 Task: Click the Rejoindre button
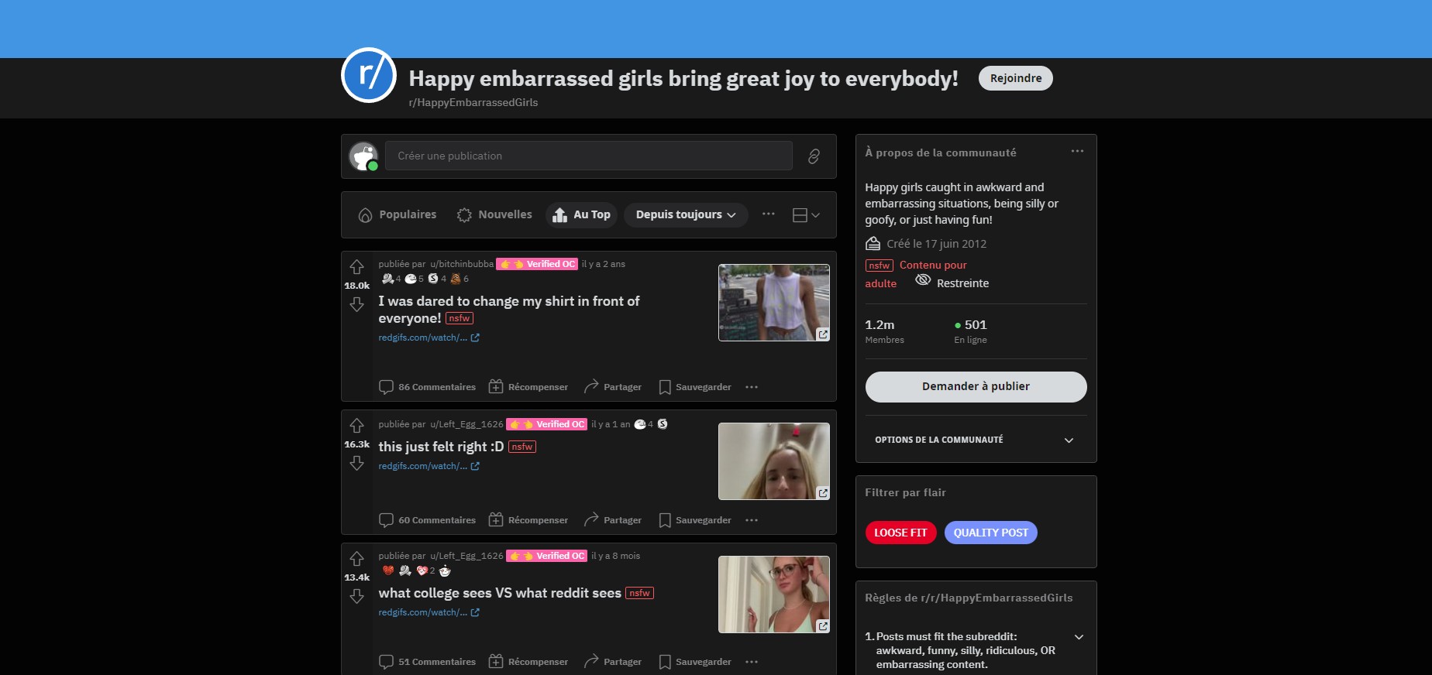coord(1015,78)
